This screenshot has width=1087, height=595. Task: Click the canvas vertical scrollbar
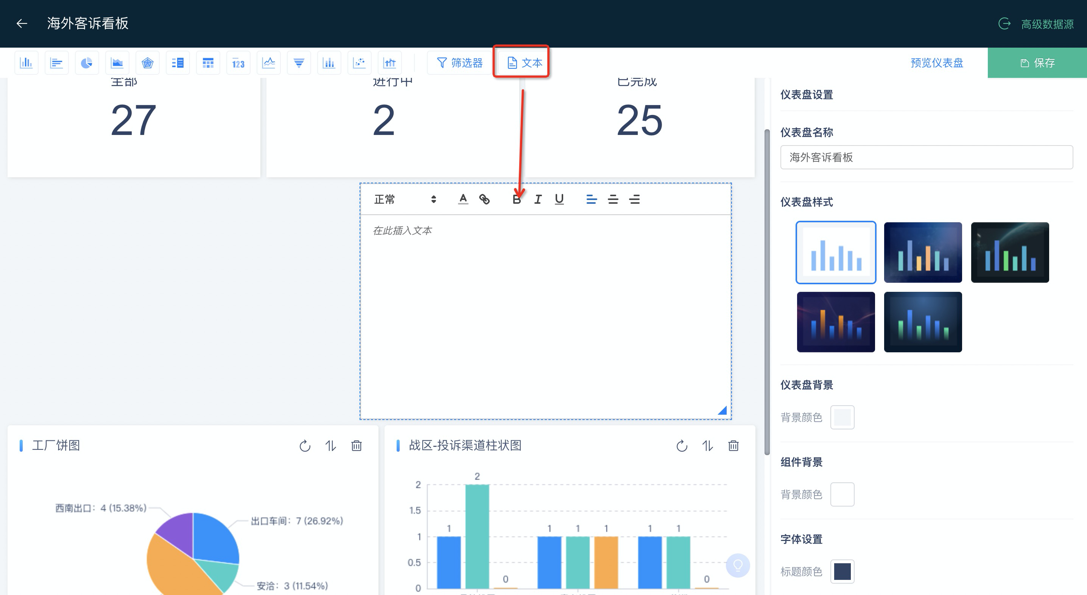(767, 291)
